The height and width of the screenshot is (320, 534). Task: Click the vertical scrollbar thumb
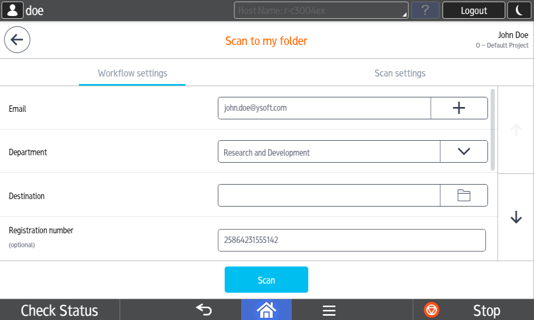493,129
